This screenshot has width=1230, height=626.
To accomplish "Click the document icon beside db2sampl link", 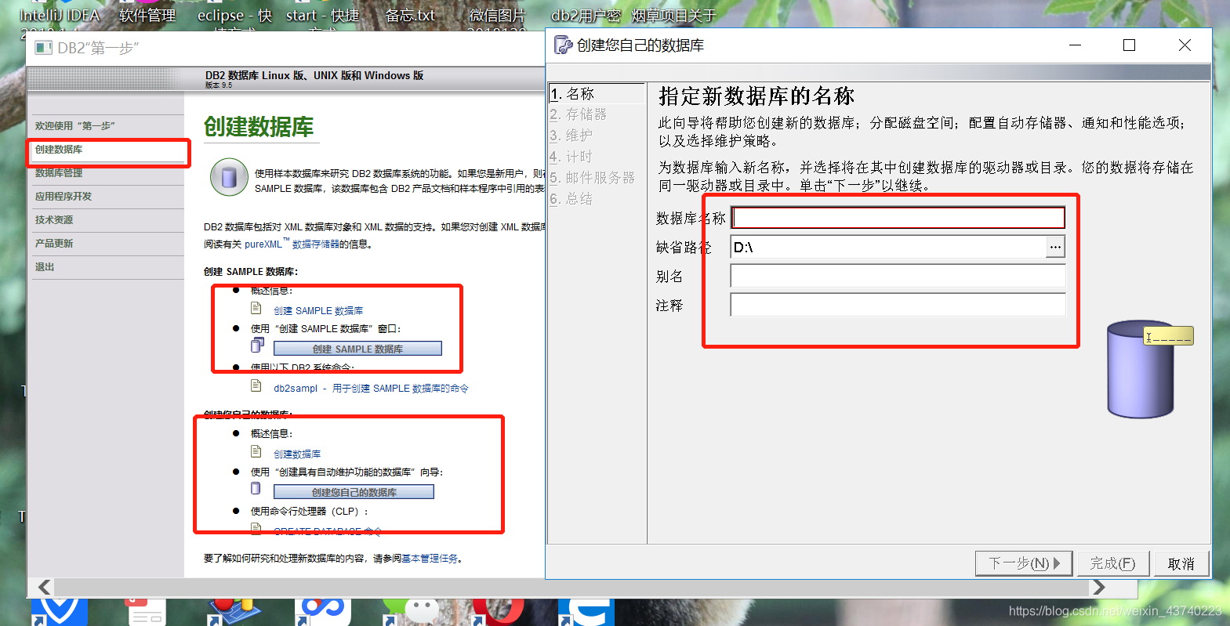I will pos(256,385).
